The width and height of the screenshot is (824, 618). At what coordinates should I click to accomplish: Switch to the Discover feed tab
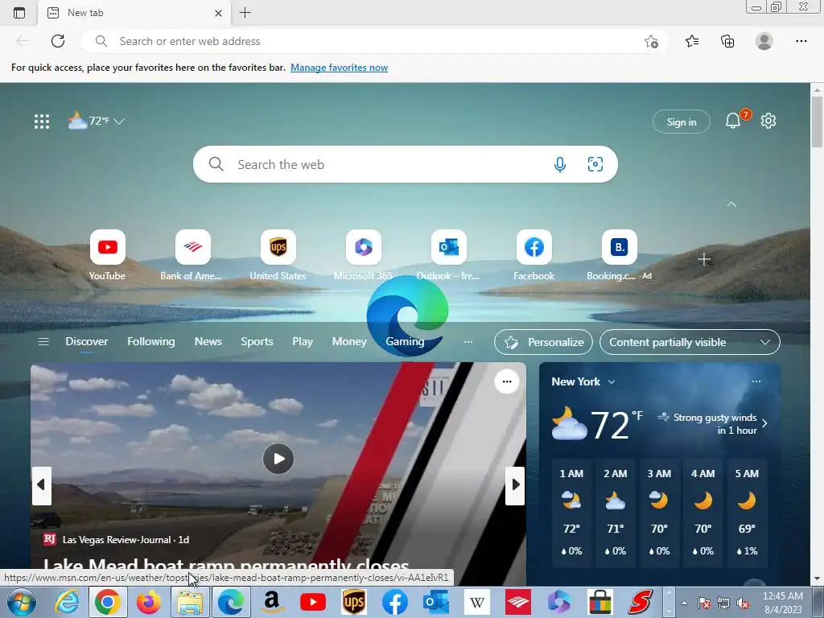[87, 341]
